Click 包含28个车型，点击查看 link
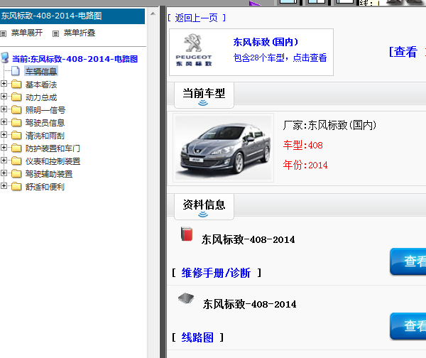Screen dimensions: 426x358 point(280,58)
